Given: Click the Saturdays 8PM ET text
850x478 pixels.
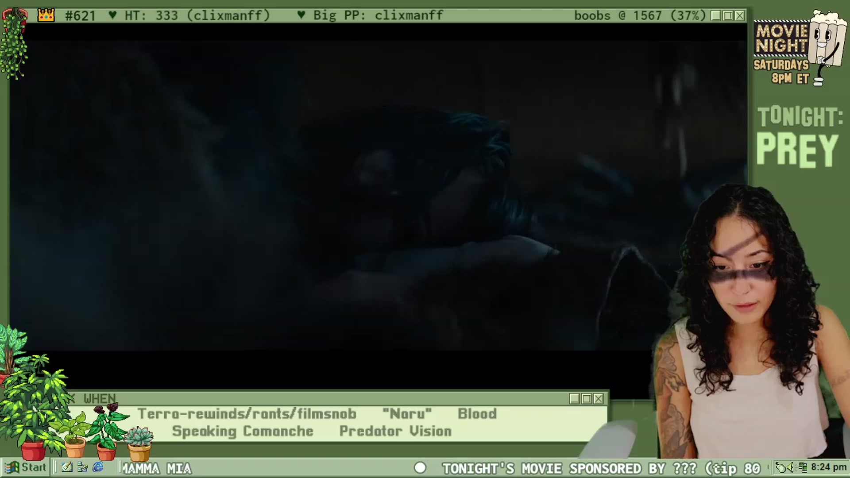Looking at the screenshot, I should (x=782, y=72).
